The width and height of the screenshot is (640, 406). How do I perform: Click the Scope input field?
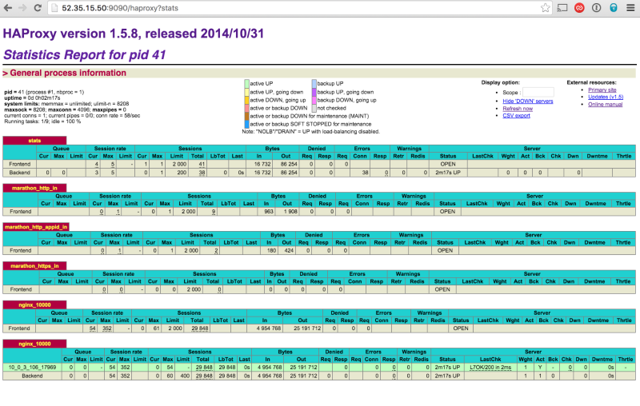click(538, 92)
